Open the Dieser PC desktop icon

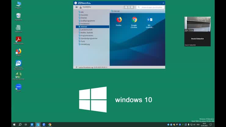[18, 5]
